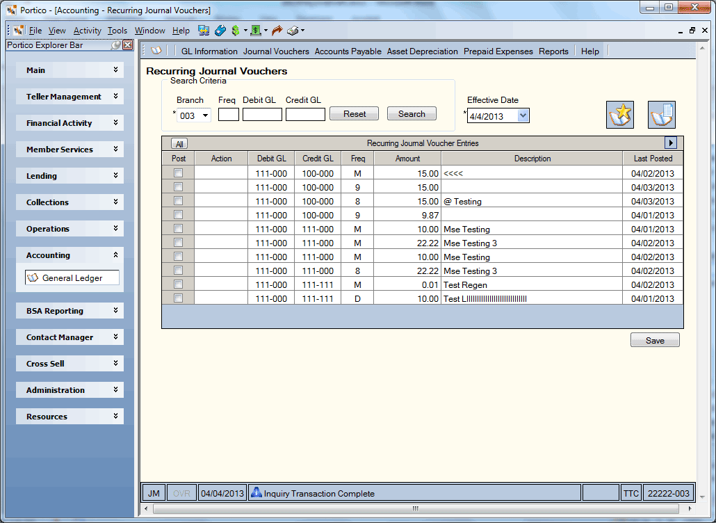Click the All button in grid header

tap(179, 144)
